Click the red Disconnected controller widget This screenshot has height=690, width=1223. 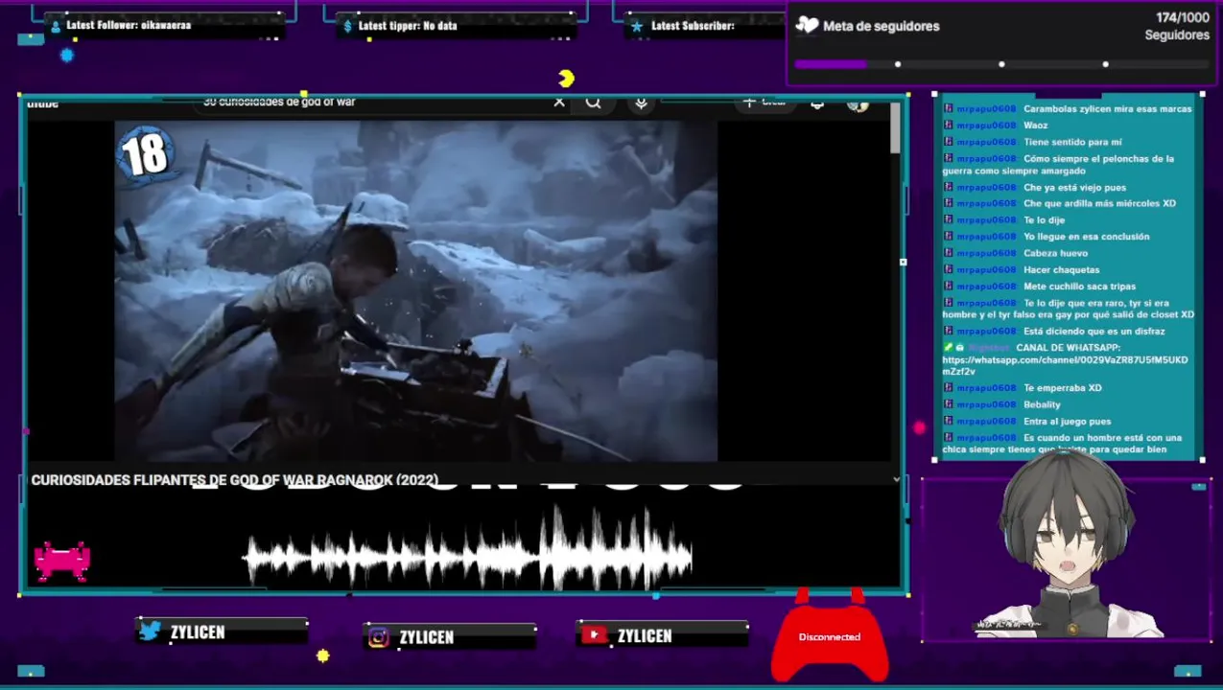point(830,635)
